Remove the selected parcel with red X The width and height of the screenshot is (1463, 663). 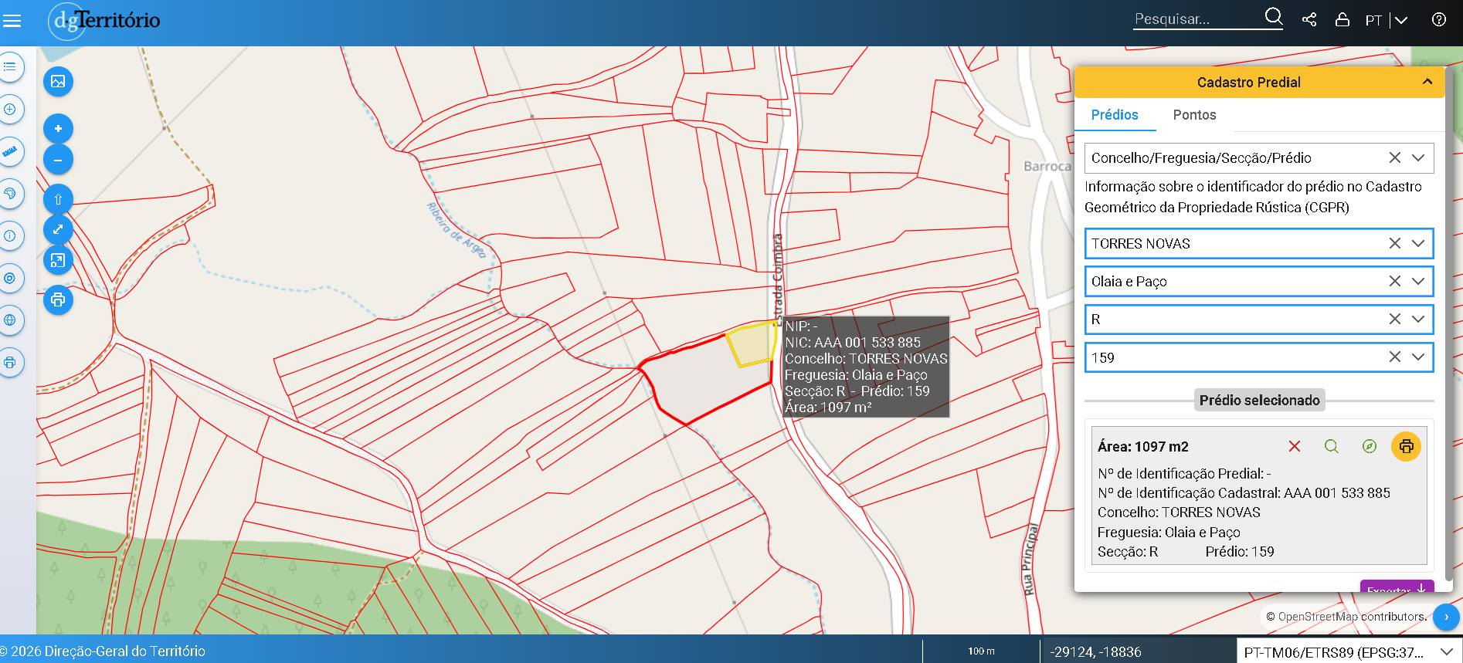coord(1295,446)
